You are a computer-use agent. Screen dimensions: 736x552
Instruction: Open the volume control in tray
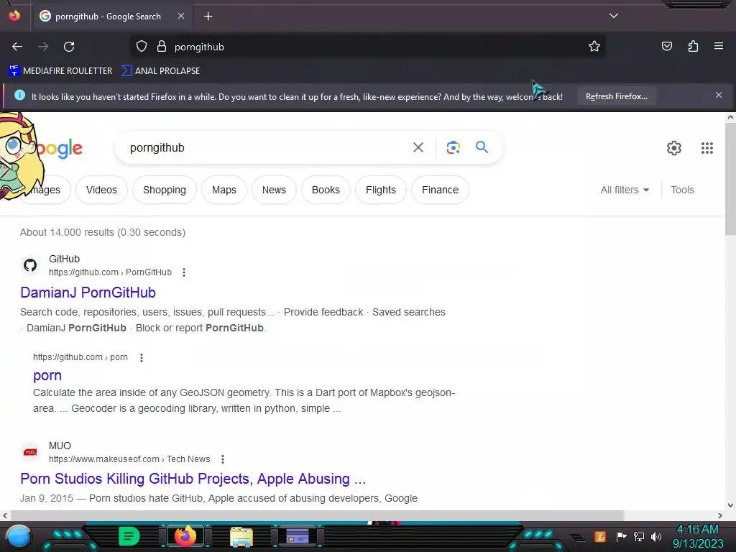(655, 536)
